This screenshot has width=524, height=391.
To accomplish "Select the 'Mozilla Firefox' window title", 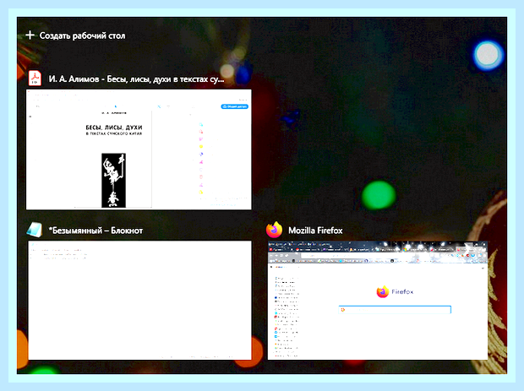I will (315, 231).
